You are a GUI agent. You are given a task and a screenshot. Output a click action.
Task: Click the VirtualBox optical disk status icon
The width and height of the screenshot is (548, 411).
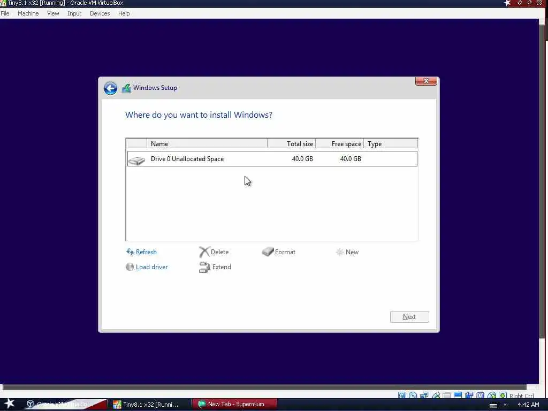[x=413, y=395]
